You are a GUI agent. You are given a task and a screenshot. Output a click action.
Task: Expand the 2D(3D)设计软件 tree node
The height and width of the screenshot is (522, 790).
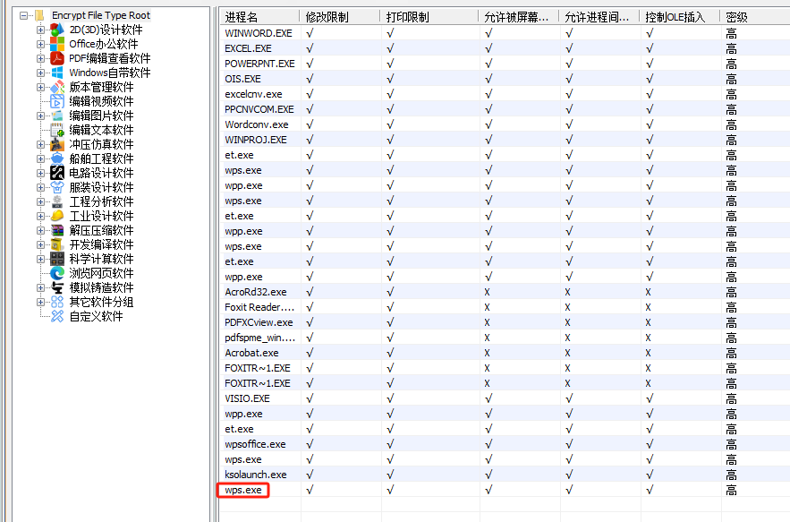pos(40,30)
